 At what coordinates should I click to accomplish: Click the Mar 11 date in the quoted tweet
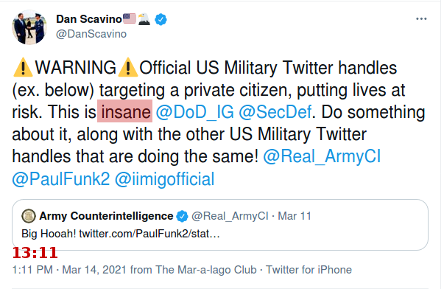click(295, 216)
